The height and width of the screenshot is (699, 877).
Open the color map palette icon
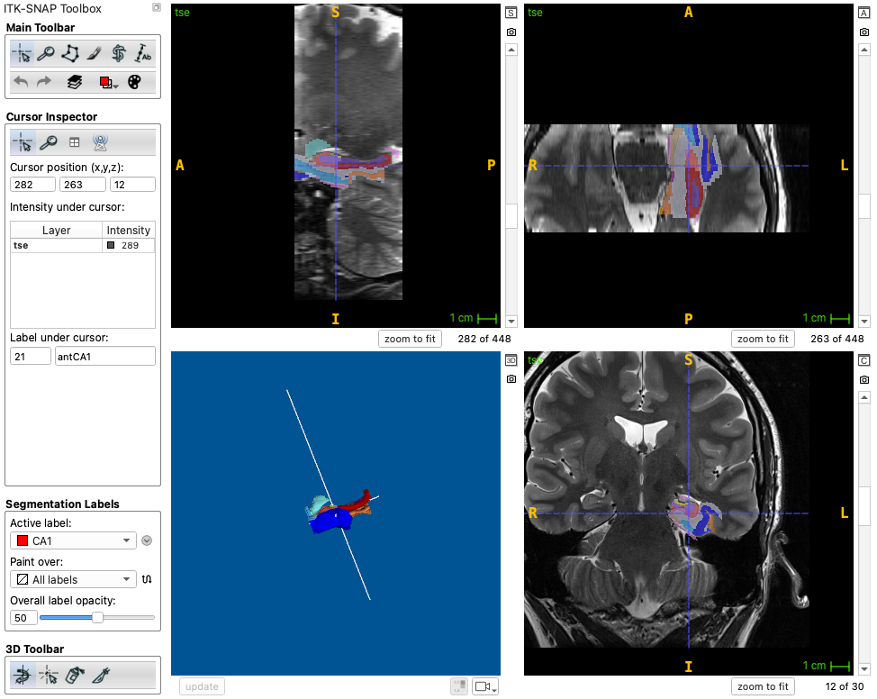pos(134,82)
